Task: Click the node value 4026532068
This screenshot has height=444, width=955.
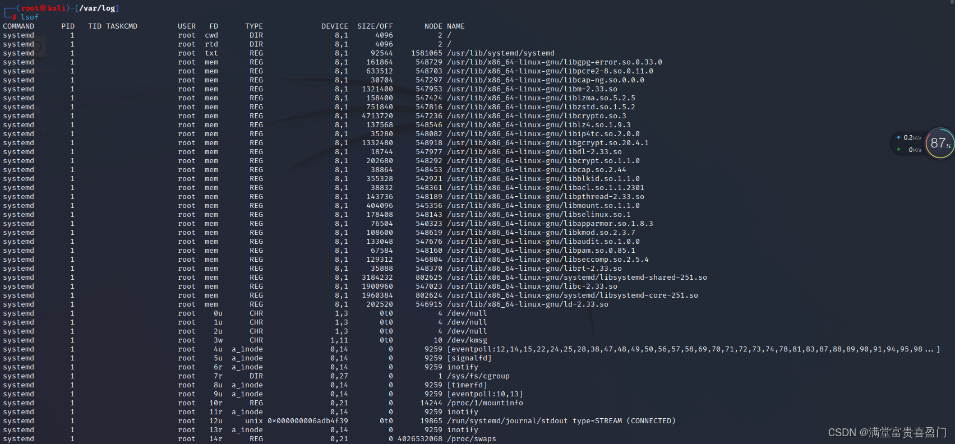Action: click(x=420, y=439)
